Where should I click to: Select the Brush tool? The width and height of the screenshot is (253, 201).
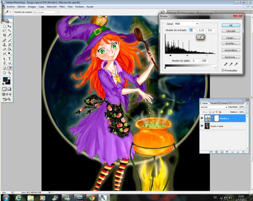(x=10, y=40)
